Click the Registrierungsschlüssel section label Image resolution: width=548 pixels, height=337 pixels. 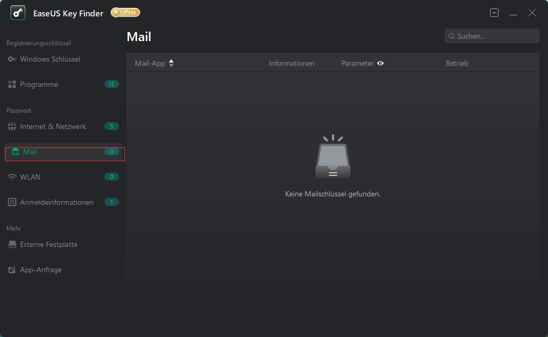point(38,43)
